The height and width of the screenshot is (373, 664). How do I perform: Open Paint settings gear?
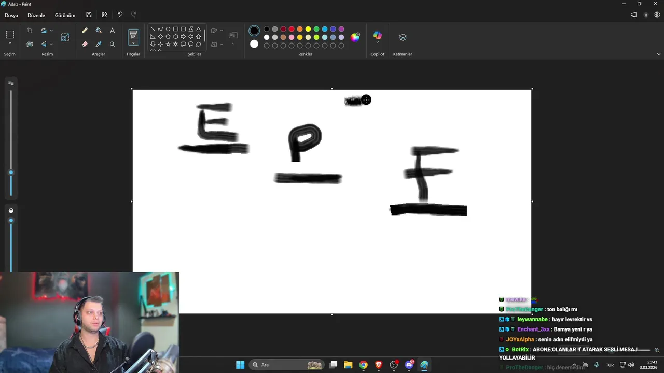point(657,15)
